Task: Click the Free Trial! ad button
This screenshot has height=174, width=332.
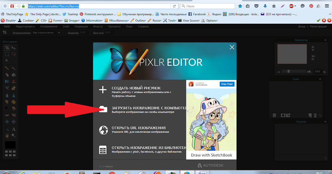Action: 227,84
